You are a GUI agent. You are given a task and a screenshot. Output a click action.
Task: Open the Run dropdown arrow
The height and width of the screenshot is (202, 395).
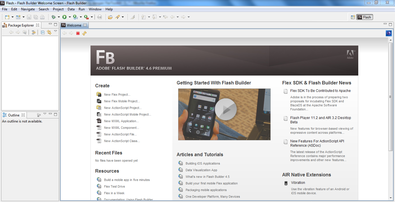[x=70, y=17]
